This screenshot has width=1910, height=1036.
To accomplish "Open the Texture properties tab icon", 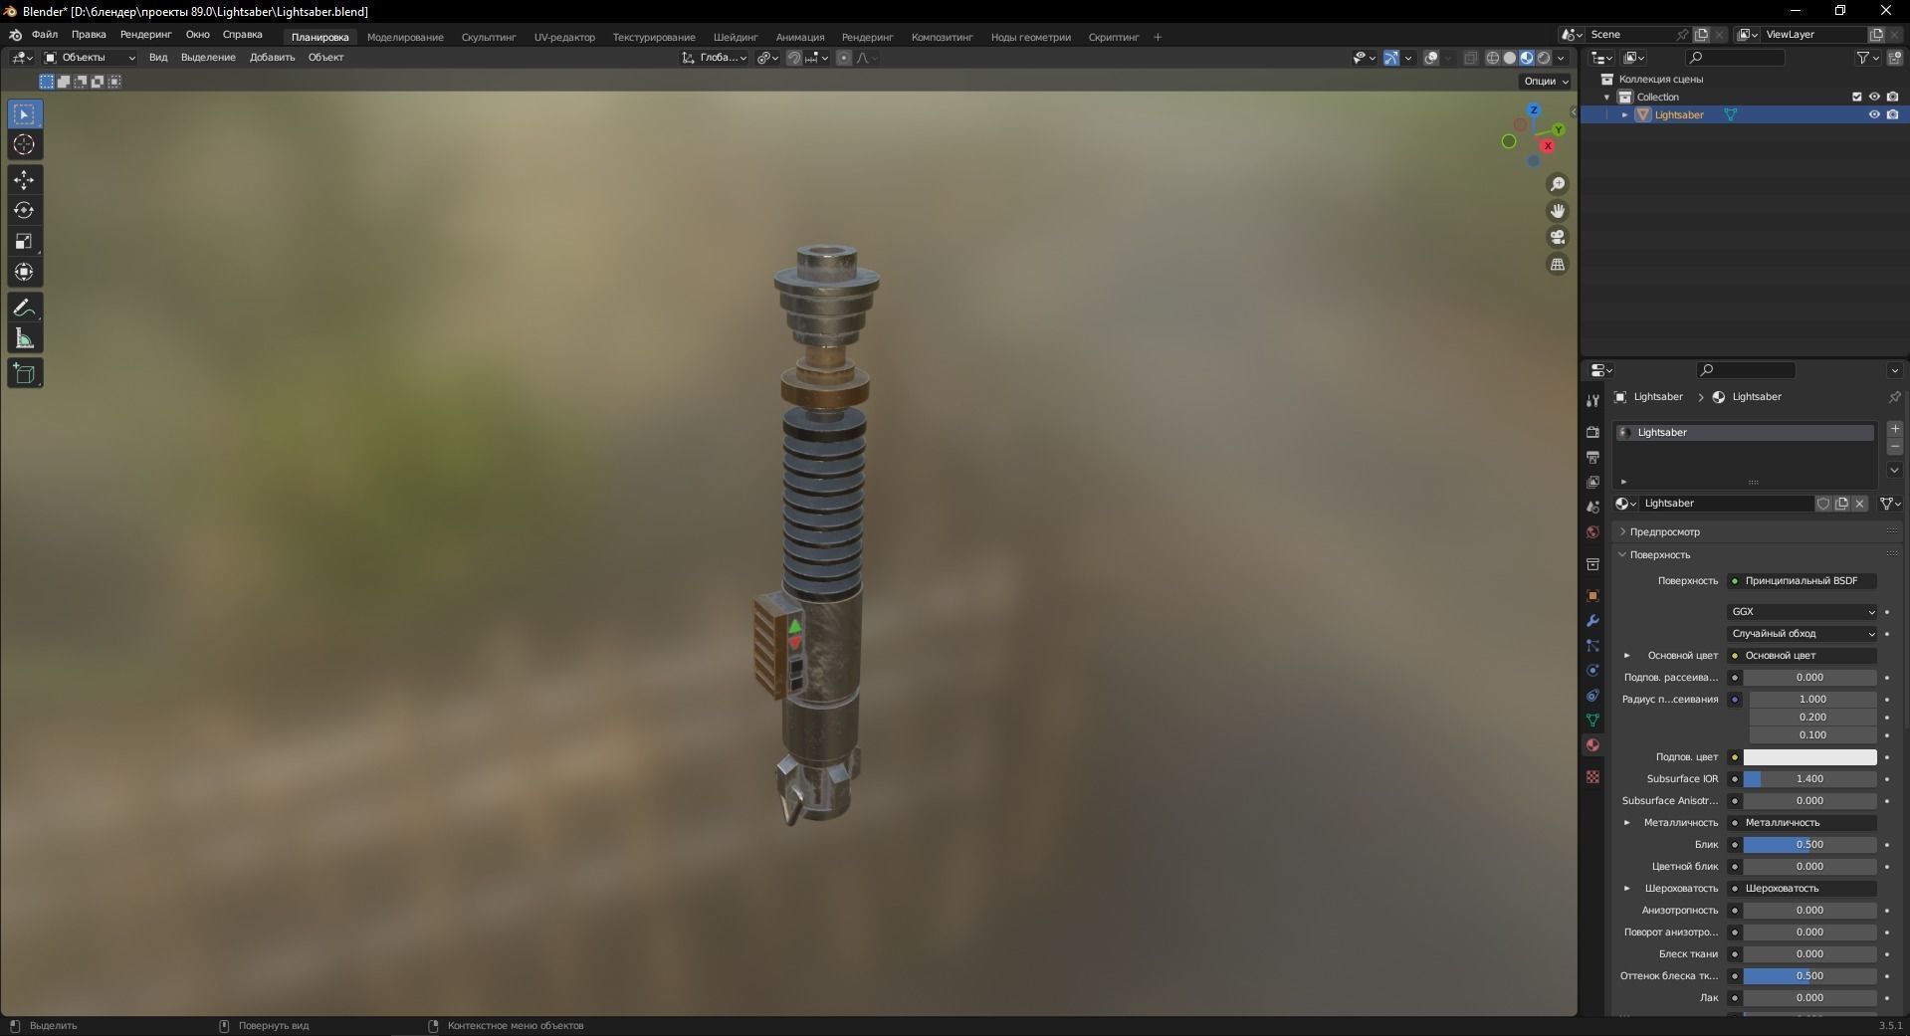I will [x=1592, y=776].
